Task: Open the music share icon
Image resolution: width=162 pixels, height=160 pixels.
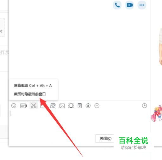Action: [x=53, y=106]
